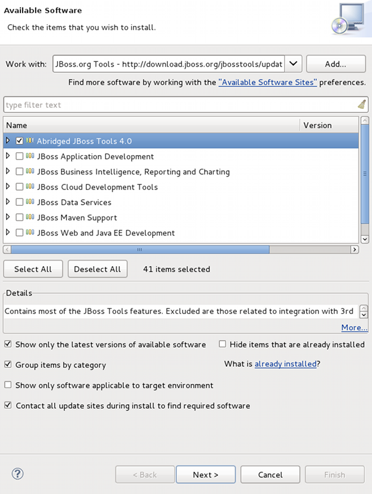Select the JBoss Application Development row text
The width and height of the screenshot is (372, 494).
[x=95, y=157]
